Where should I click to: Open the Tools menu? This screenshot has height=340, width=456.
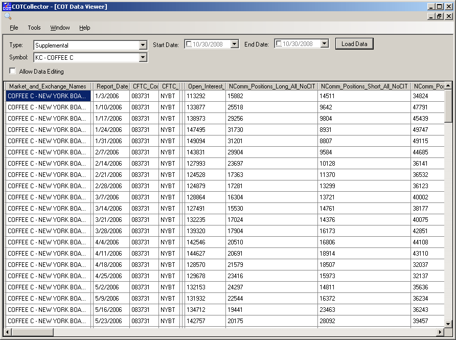34,28
